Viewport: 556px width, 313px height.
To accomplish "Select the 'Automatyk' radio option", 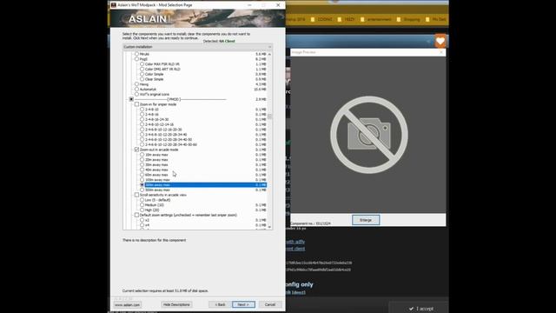I will point(136,90).
